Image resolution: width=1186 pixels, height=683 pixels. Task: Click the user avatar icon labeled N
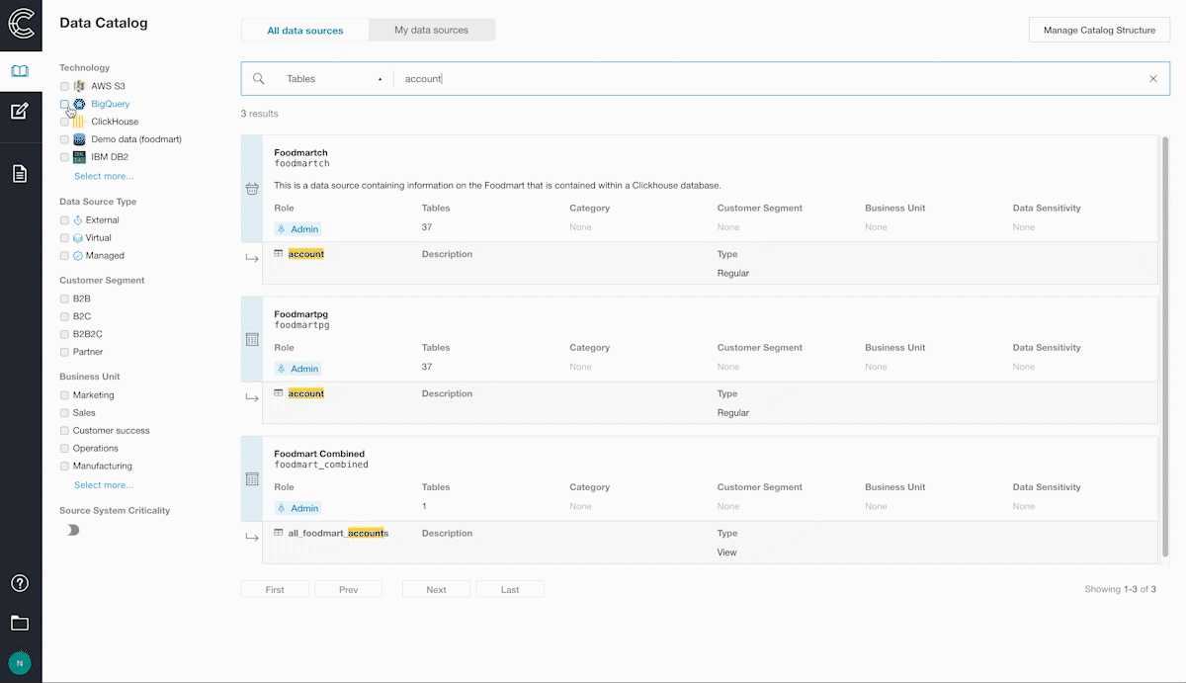[x=20, y=662]
